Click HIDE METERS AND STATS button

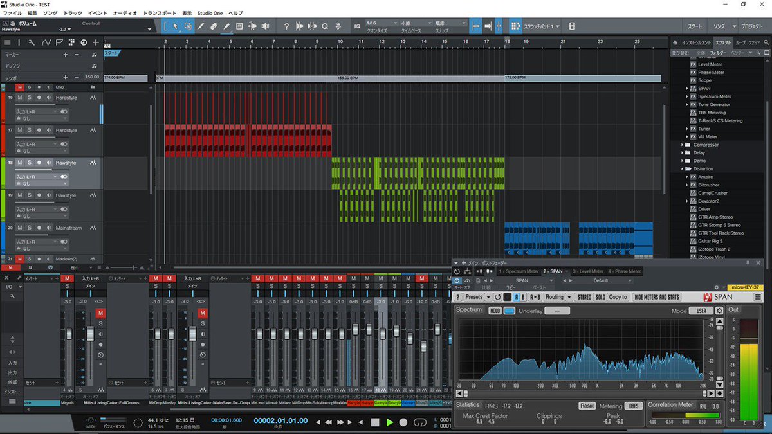point(657,297)
